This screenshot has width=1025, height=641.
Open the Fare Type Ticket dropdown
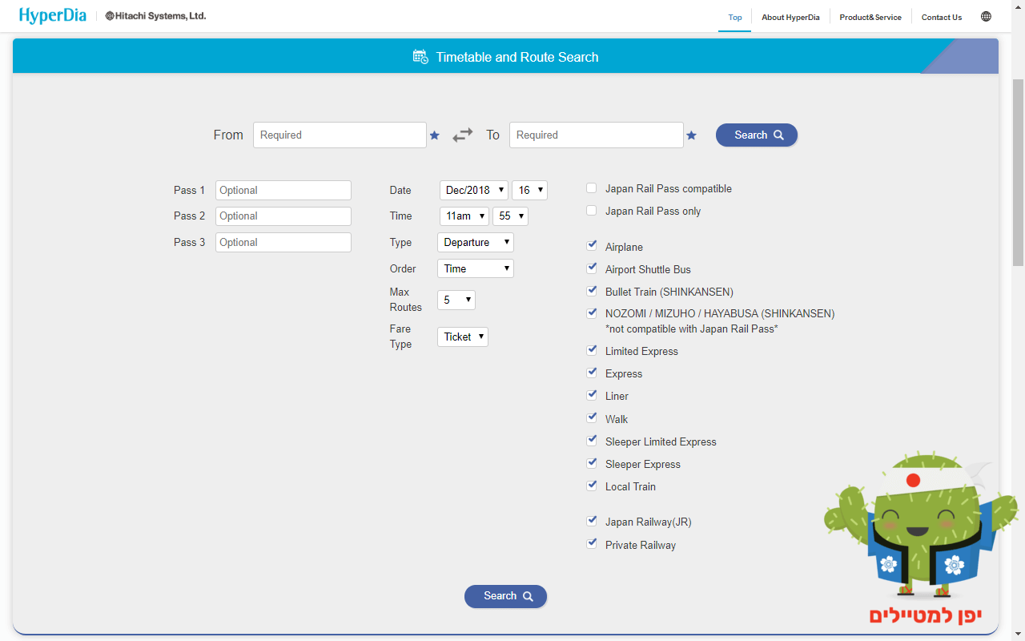point(462,337)
